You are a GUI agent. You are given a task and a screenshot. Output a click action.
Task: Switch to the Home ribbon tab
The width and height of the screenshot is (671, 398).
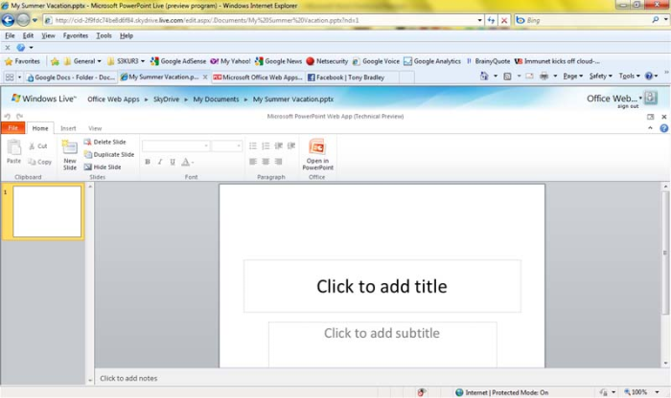(x=40, y=128)
